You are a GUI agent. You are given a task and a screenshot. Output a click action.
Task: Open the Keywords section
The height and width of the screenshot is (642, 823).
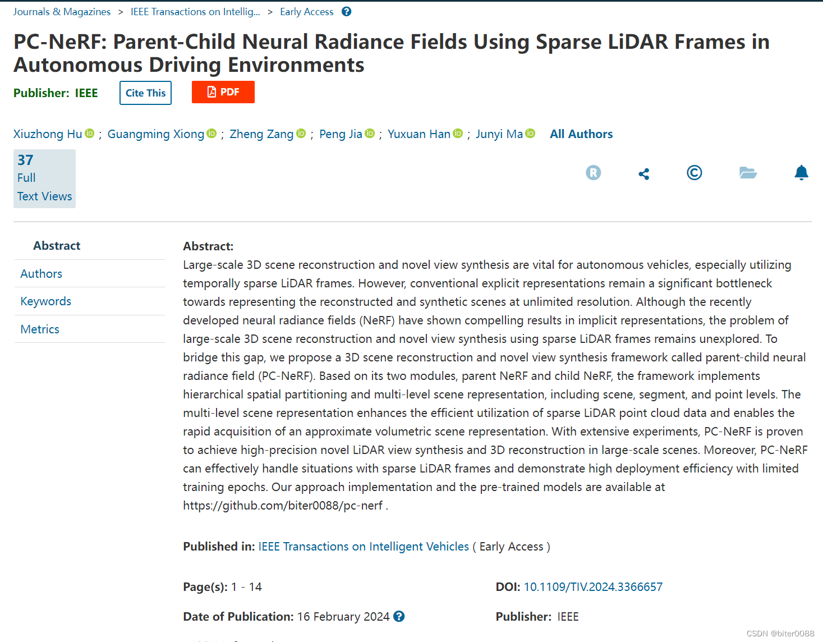pyautogui.click(x=45, y=301)
